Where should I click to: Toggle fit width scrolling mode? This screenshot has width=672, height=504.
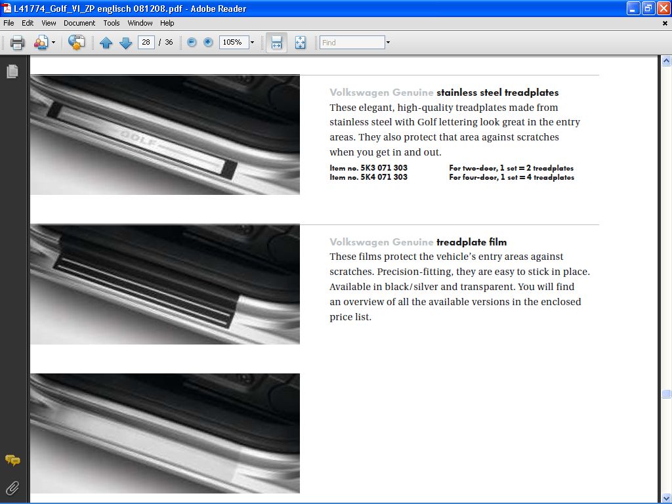point(276,43)
